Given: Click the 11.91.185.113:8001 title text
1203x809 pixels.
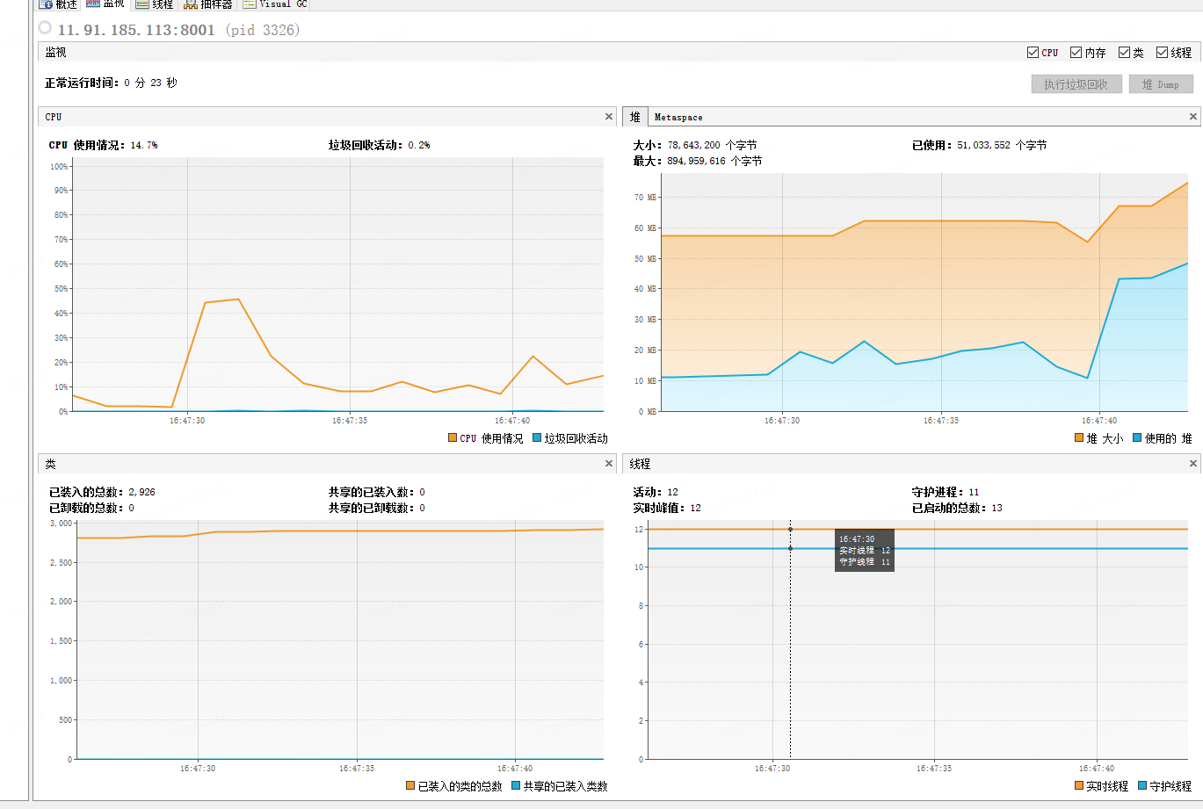Looking at the screenshot, I should point(136,30).
